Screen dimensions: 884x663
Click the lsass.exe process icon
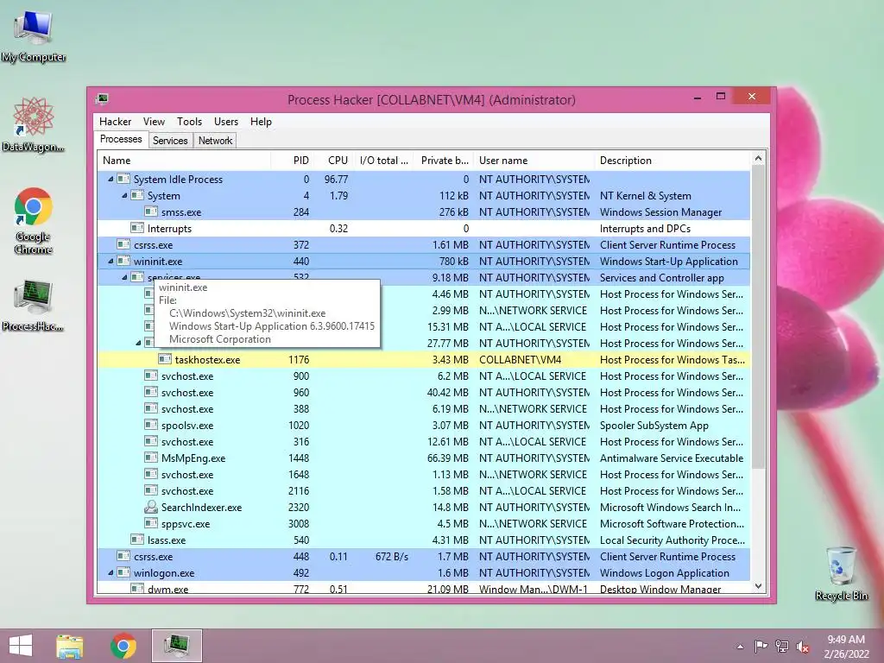(x=137, y=540)
